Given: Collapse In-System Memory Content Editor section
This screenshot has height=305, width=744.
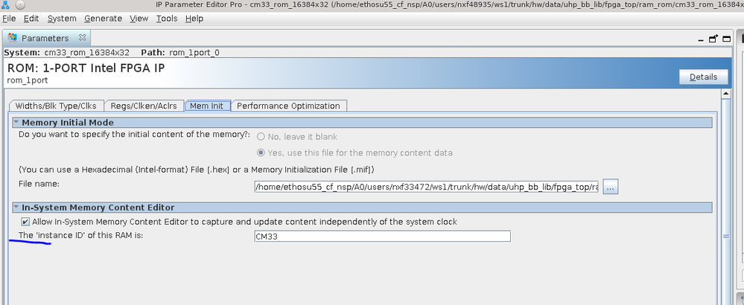Looking at the screenshot, I should (16, 208).
